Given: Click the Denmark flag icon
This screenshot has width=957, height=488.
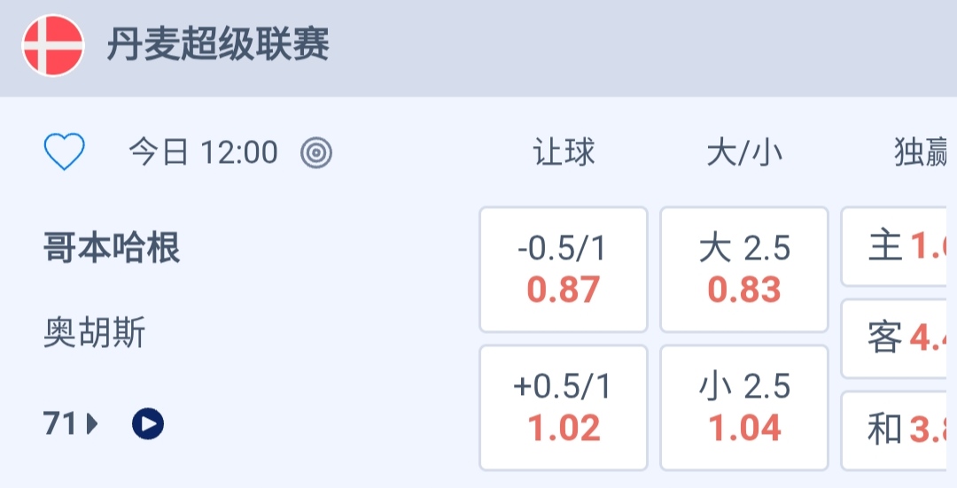Looking at the screenshot, I should coord(53,45).
